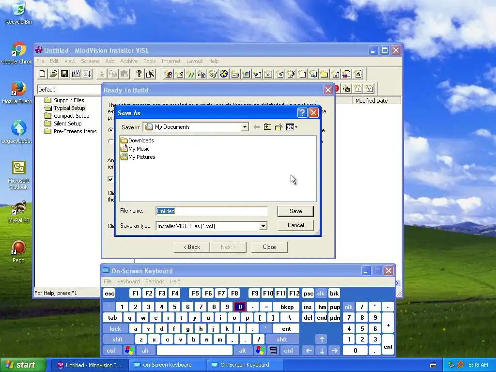Open the Save as type dropdown
The height and width of the screenshot is (372, 496).
(263, 226)
